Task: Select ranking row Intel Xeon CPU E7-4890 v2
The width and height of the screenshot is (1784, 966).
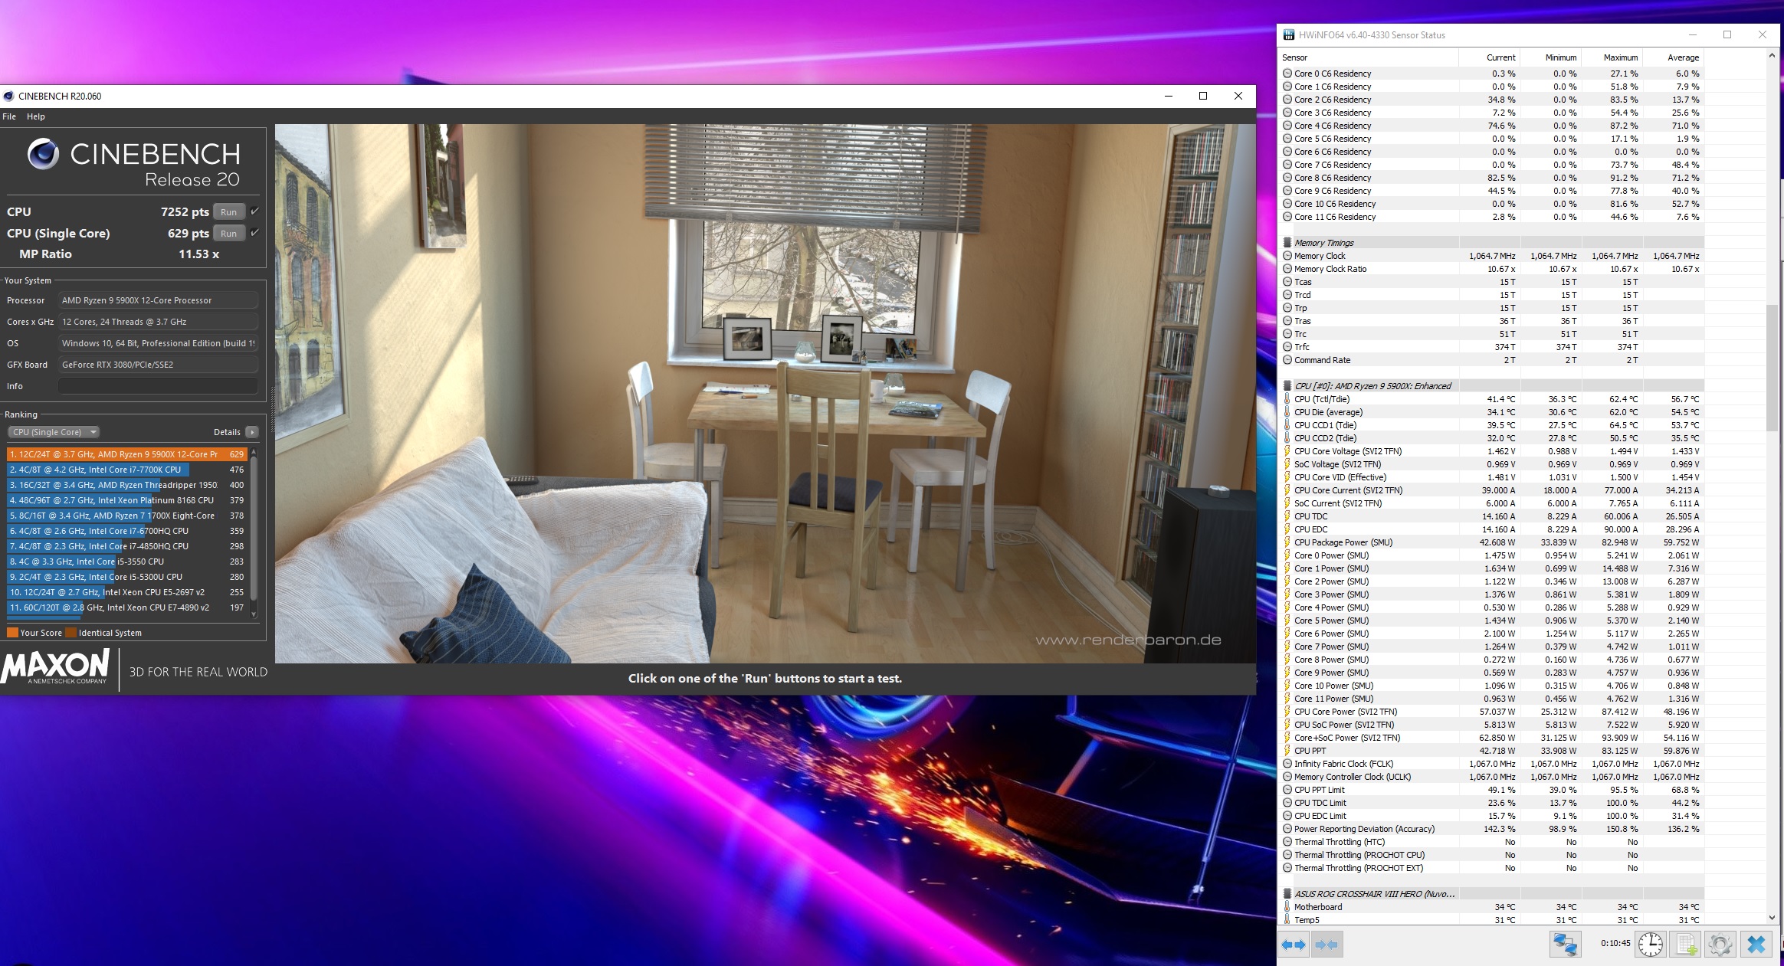Action: [126, 607]
